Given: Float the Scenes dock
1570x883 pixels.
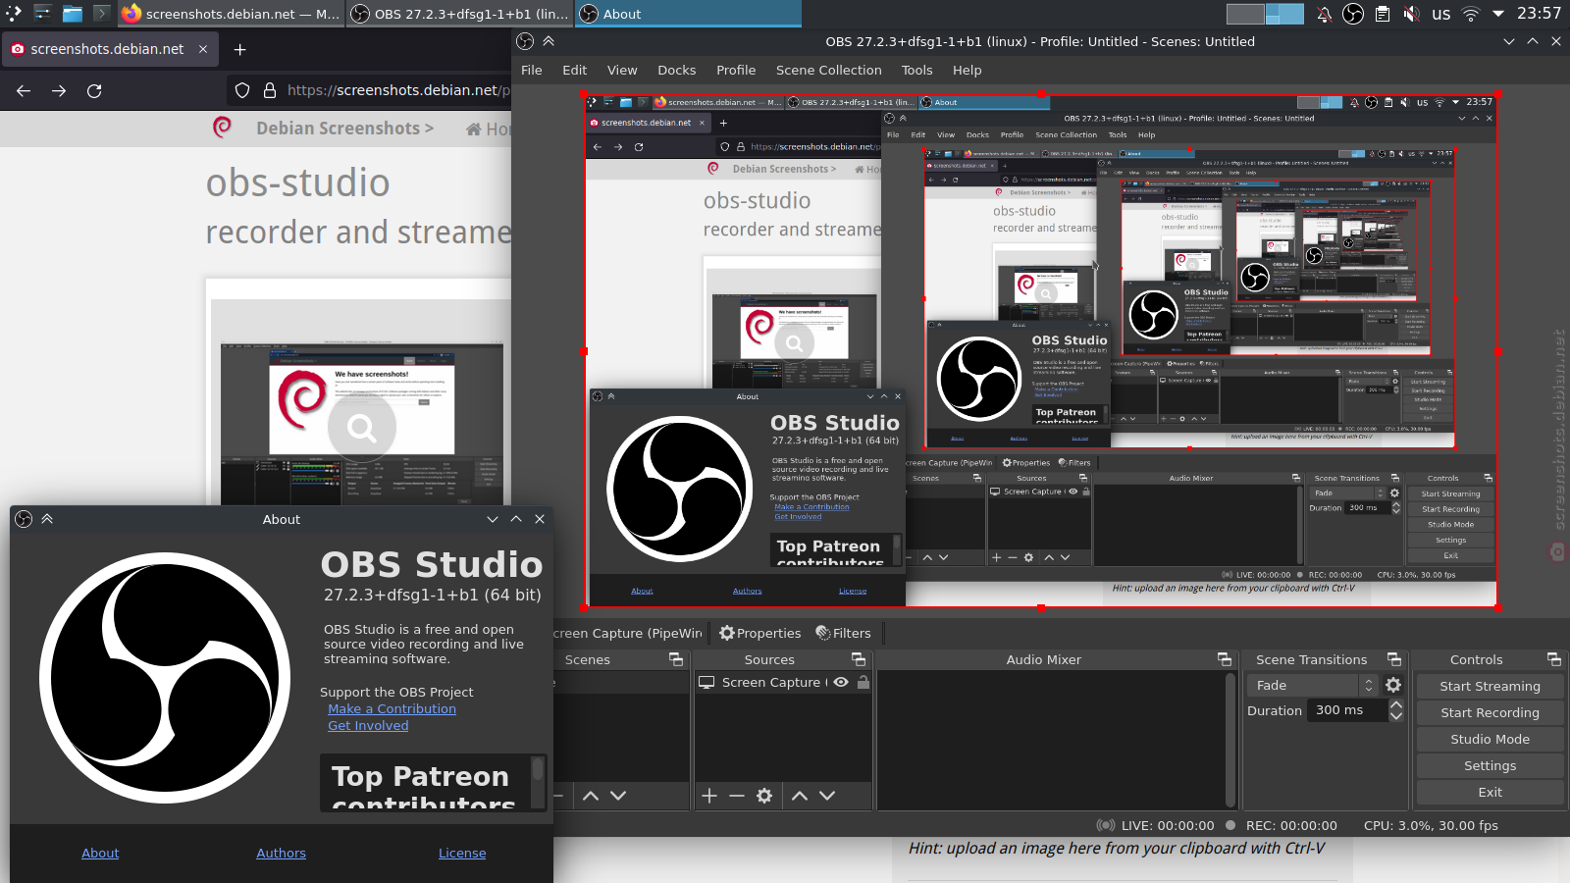Looking at the screenshot, I should pyautogui.click(x=675, y=659).
